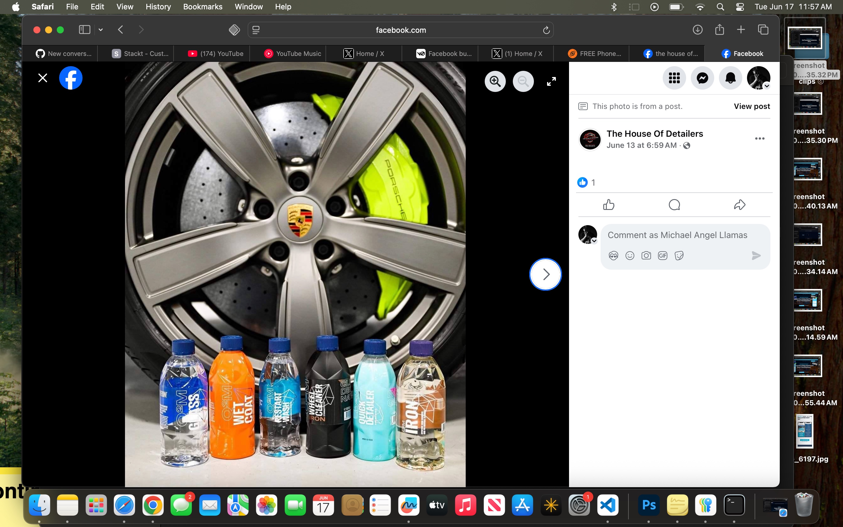Go to the next photo
843x527 pixels.
click(546, 274)
